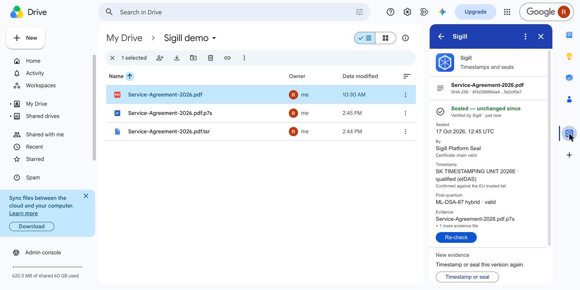
Task: Reverse sort direction arrow by Name
Action: tap(130, 76)
